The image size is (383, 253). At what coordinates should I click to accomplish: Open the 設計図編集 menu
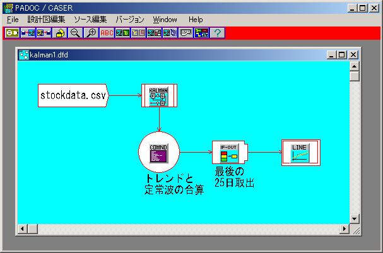(x=46, y=20)
